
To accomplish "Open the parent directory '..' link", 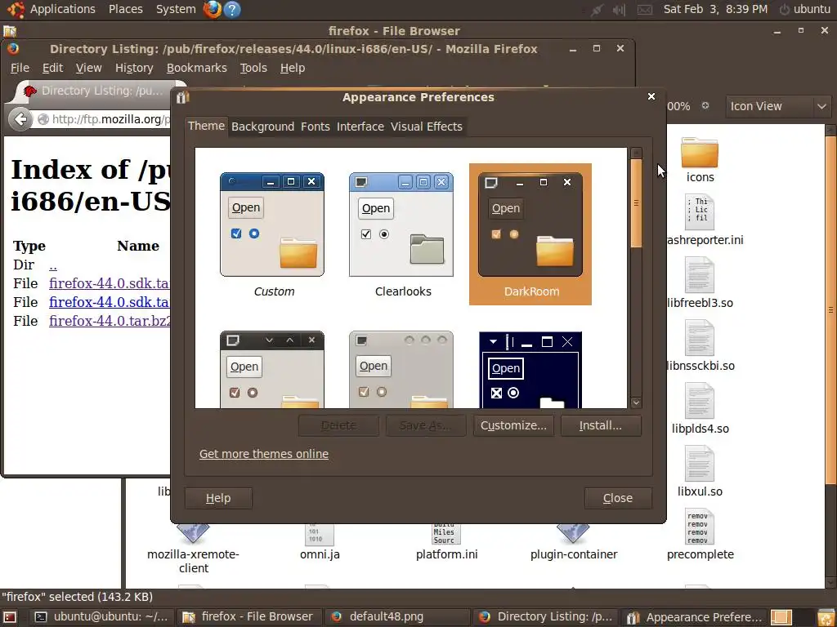I will click(x=53, y=265).
